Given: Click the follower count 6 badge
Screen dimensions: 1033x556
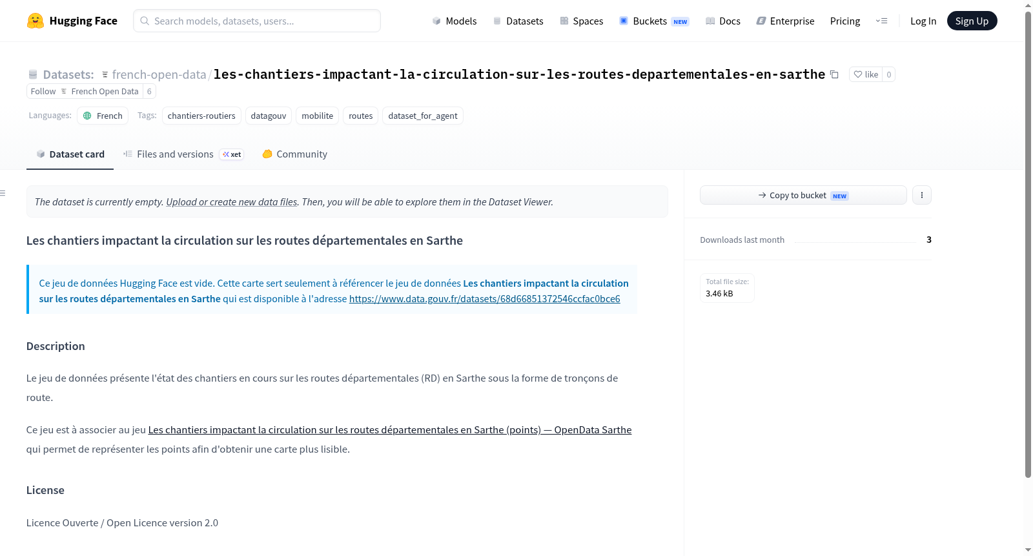Looking at the screenshot, I should 149,92.
